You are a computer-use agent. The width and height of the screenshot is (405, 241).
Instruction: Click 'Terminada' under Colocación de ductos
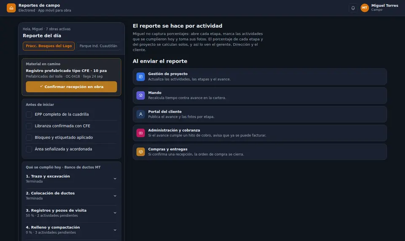34,198
